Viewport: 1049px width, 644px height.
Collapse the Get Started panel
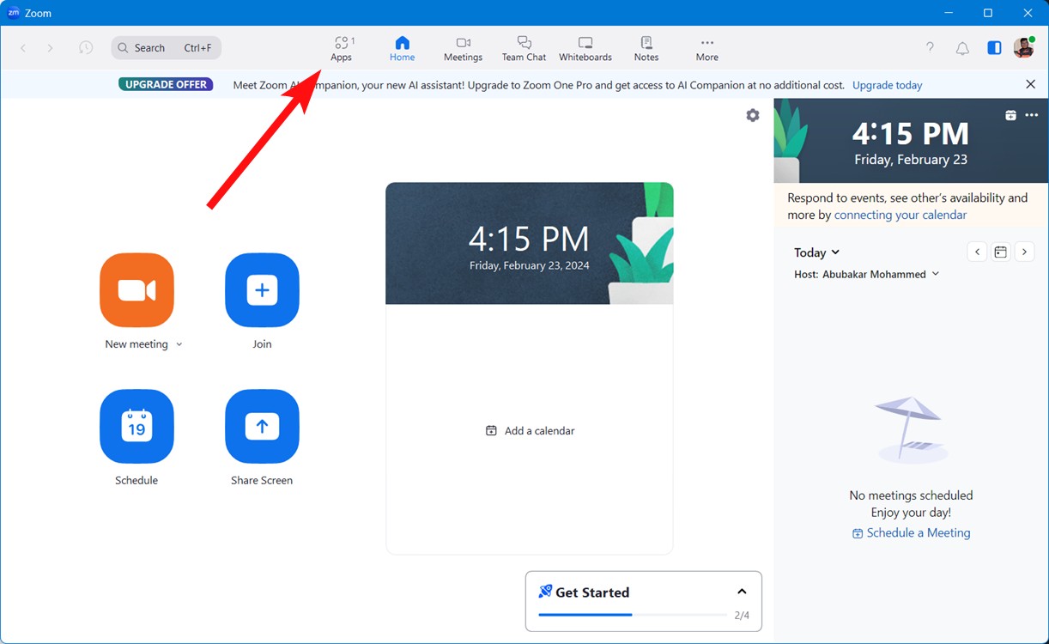click(741, 591)
